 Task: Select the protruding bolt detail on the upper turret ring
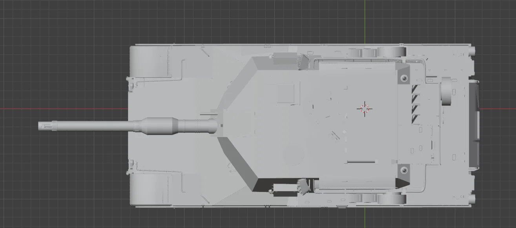pos(403,78)
